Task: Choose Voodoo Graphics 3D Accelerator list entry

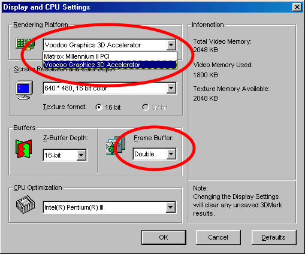Action: (110, 65)
